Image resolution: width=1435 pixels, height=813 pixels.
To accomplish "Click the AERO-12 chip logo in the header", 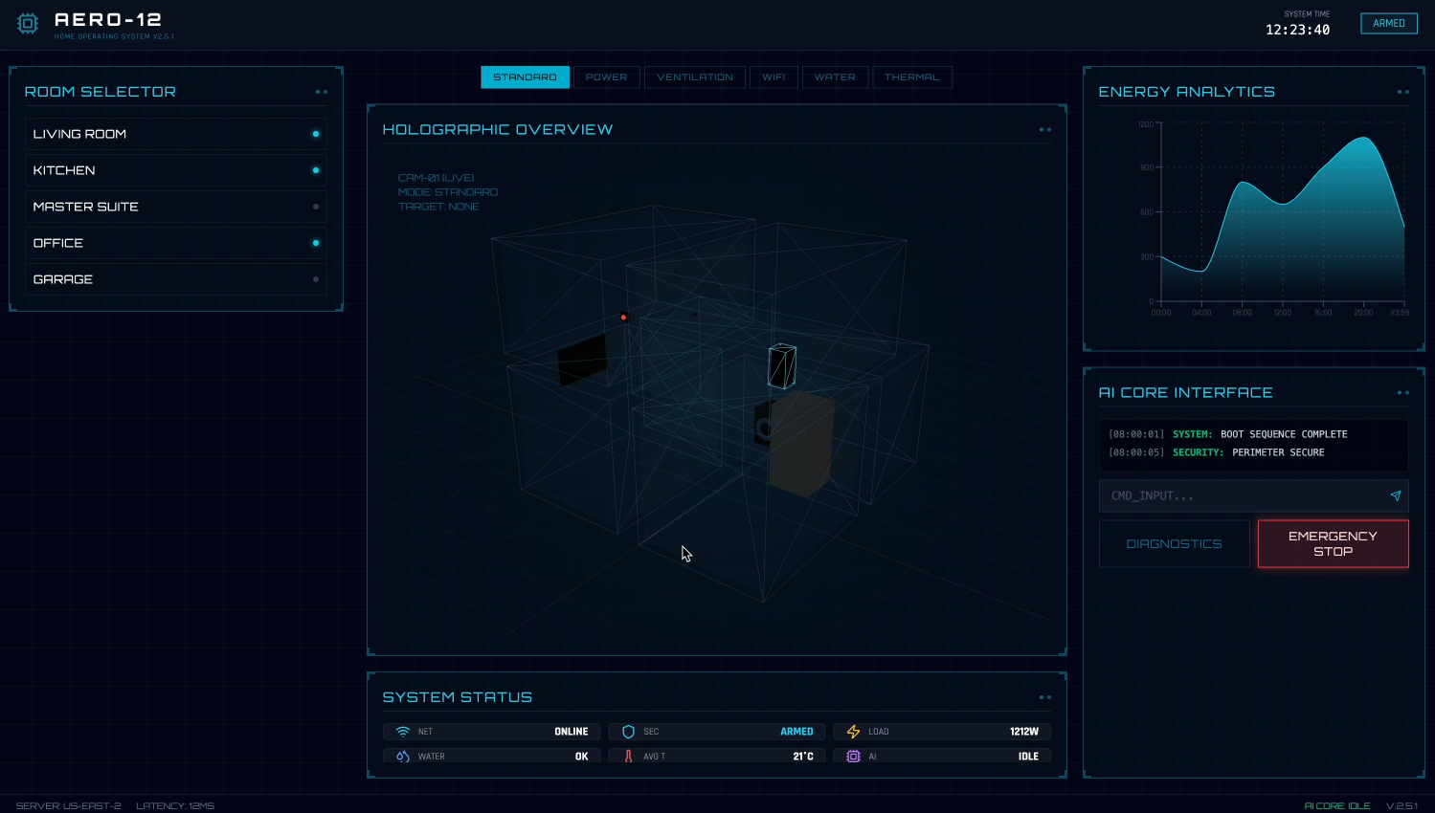I will (28, 23).
